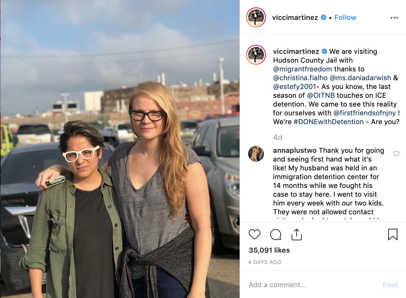This screenshot has width=406, height=298.
Task: Open the #DONEwithDetention hashtag
Action: tap(328, 122)
